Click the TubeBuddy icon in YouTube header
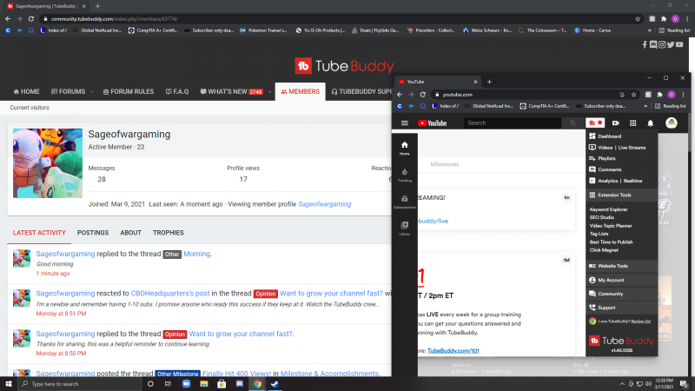Viewport: 695px width, 391px height. tap(595, 123)
